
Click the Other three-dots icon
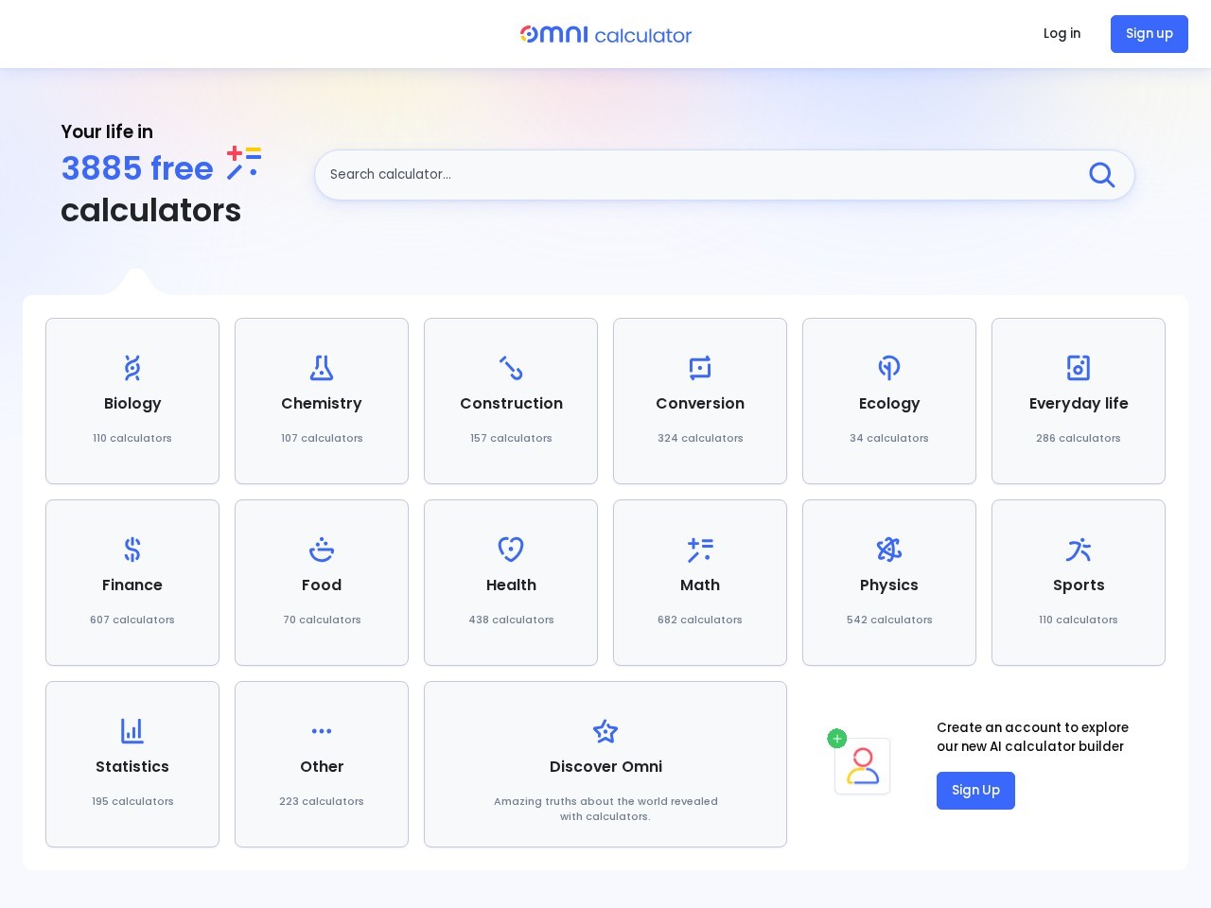(322, 730)
